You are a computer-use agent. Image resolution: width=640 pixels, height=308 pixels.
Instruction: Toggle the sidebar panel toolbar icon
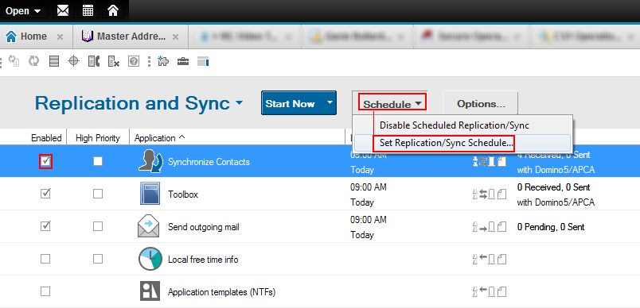coord(203,61)
